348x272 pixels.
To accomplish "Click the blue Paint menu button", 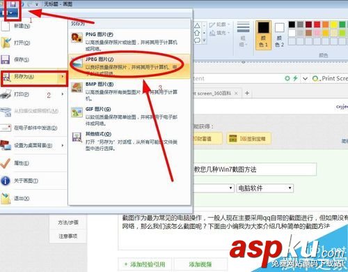I will coord(9,13).
